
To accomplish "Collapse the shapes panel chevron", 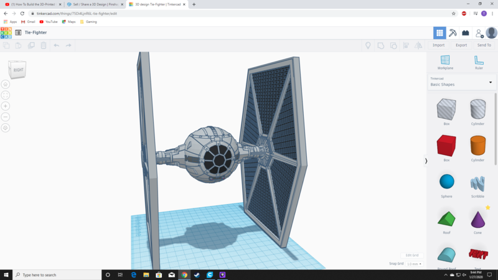I will (426, 161).
